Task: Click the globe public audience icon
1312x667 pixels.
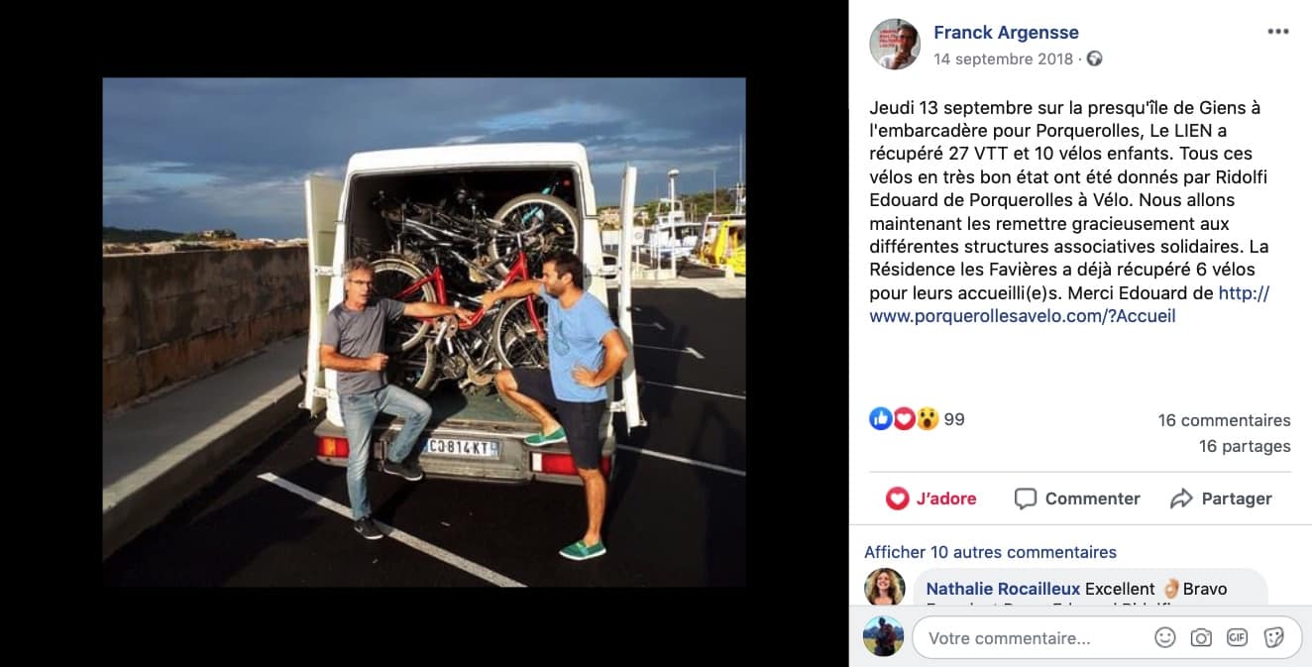Action: click(x=1095, y=58)
